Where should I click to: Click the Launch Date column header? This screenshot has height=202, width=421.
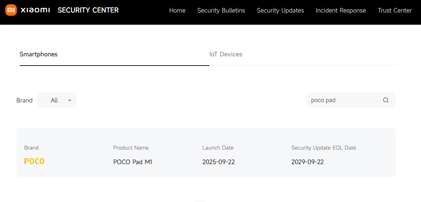click(x=218, y=148)
